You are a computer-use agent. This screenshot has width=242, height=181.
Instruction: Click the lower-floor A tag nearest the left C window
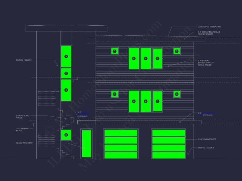pos(134,101)
